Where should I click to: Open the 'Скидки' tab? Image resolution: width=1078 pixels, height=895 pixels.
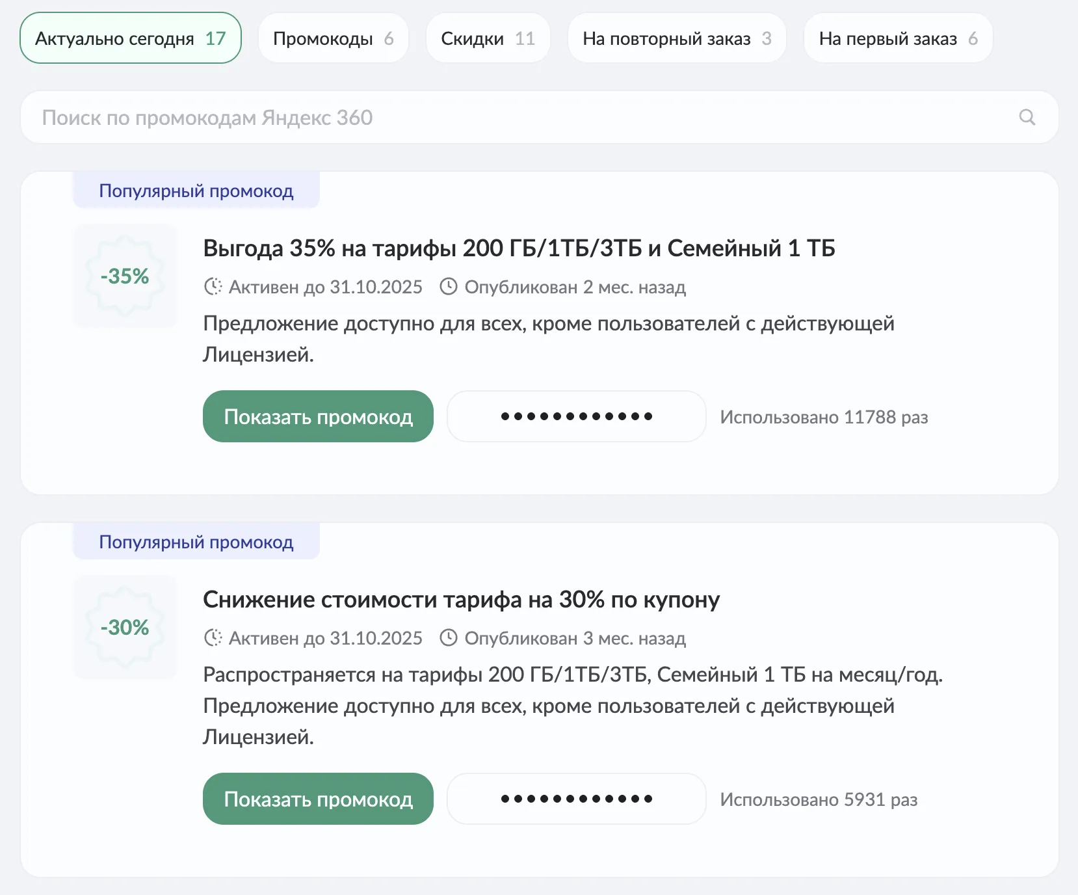coord(488,38)
